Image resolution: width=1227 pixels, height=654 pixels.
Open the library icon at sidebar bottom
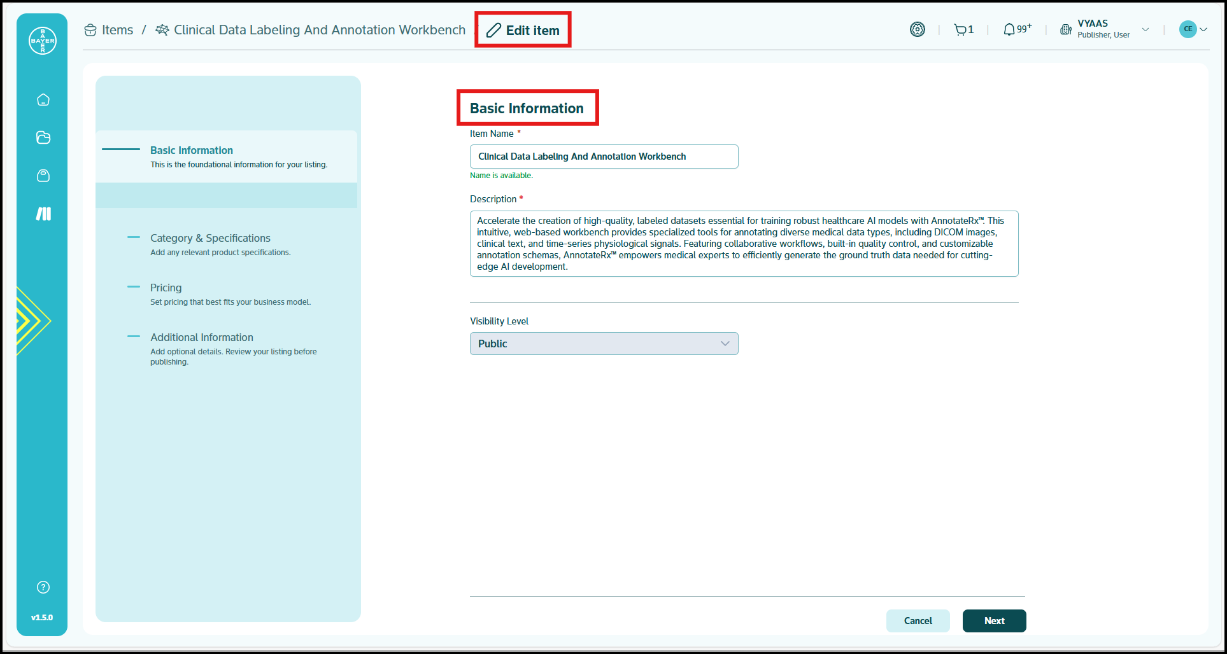(42, 214)
